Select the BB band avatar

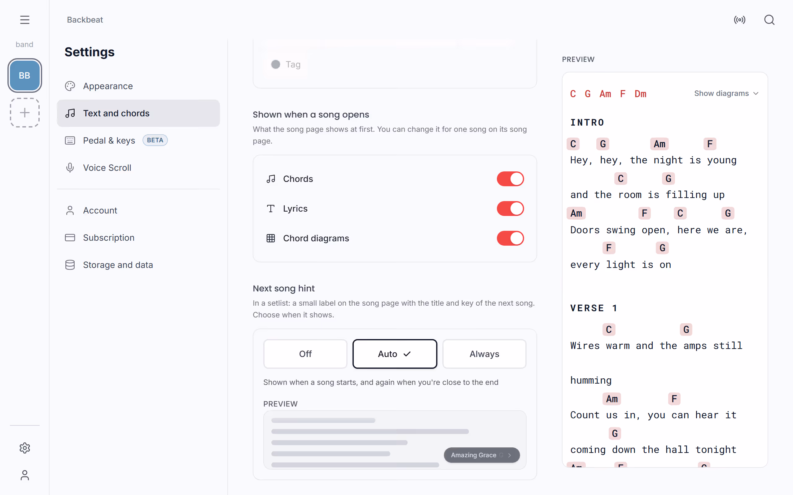(24, 75)
